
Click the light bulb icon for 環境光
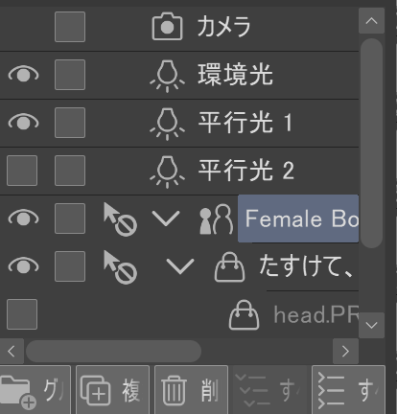pos(167,76)
